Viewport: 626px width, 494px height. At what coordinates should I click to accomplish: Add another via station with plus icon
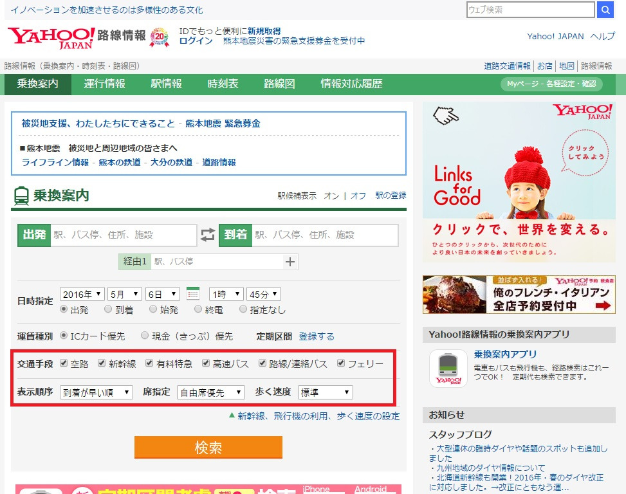[x=290, y=262]
